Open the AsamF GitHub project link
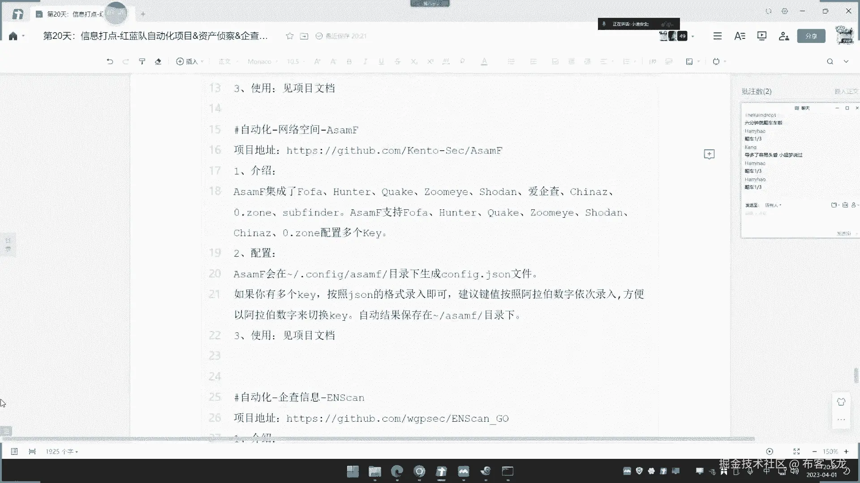Image resolution: width=860 pixels, height=483 pixels. [394, 151]
